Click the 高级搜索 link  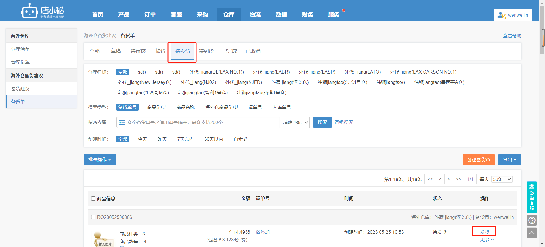[344, 122]
